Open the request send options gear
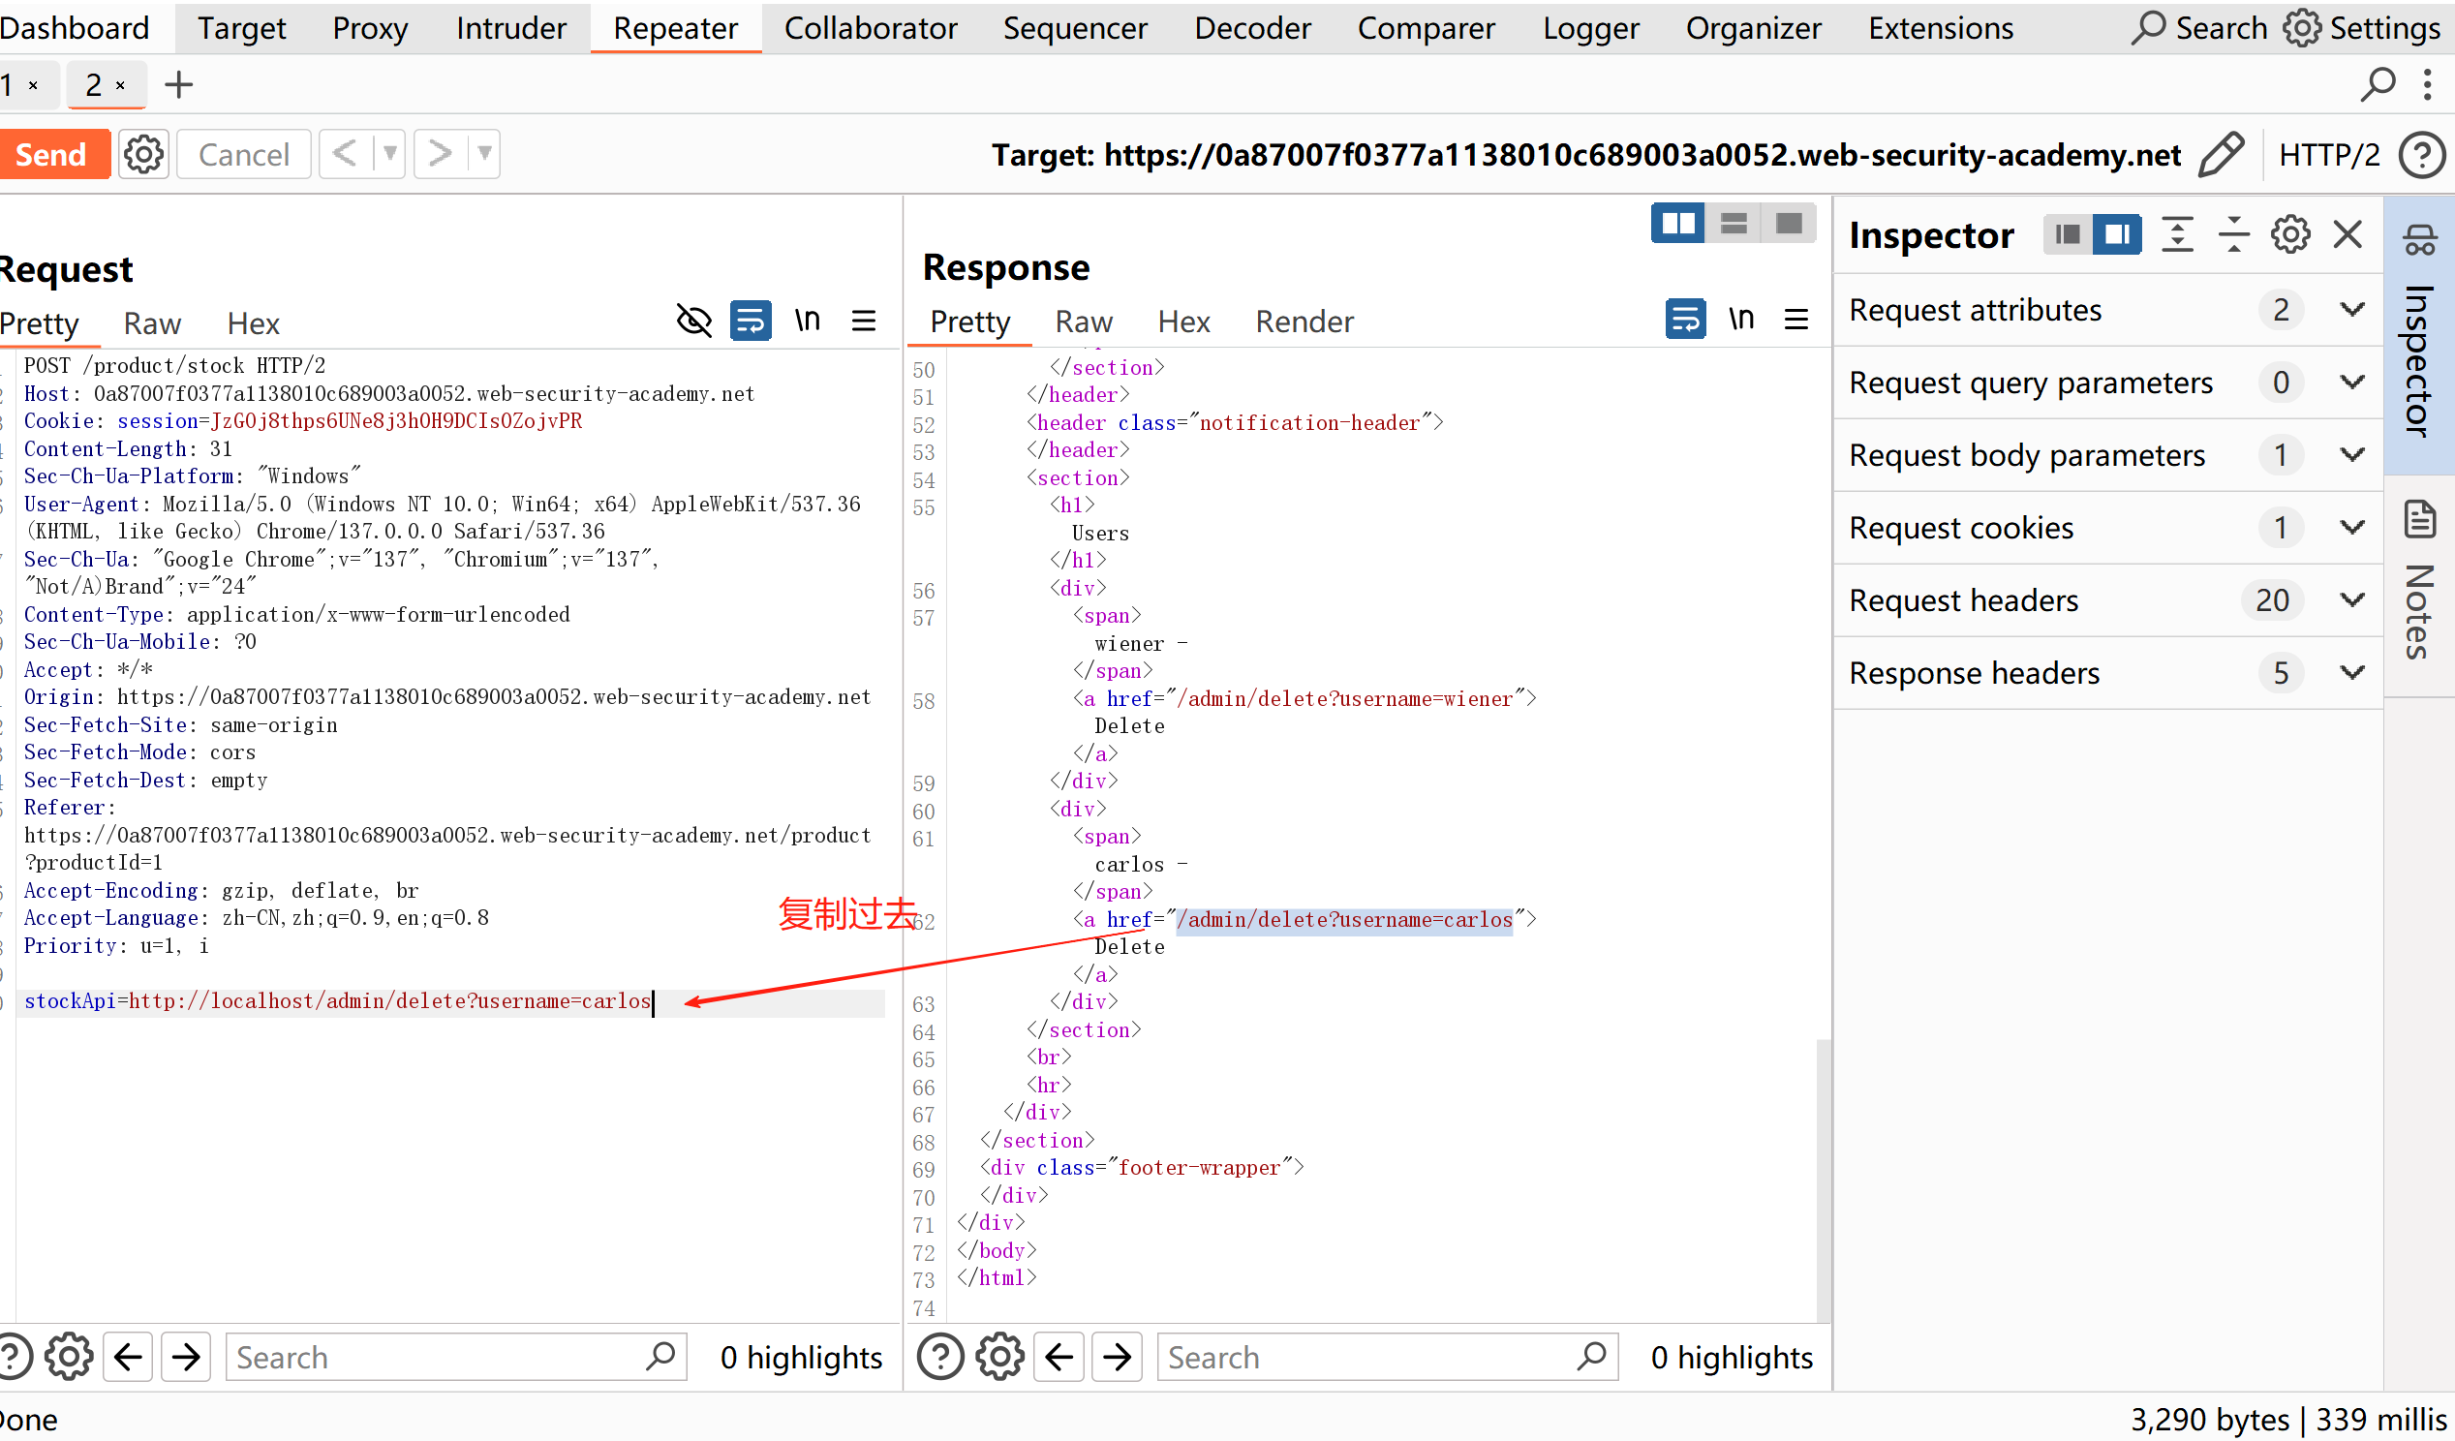This screenshot has width=2455, height=1441. (144, 154)
